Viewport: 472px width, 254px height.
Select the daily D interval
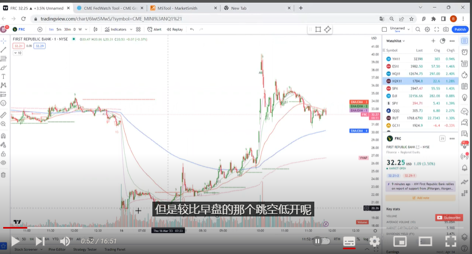pos(75,29)
